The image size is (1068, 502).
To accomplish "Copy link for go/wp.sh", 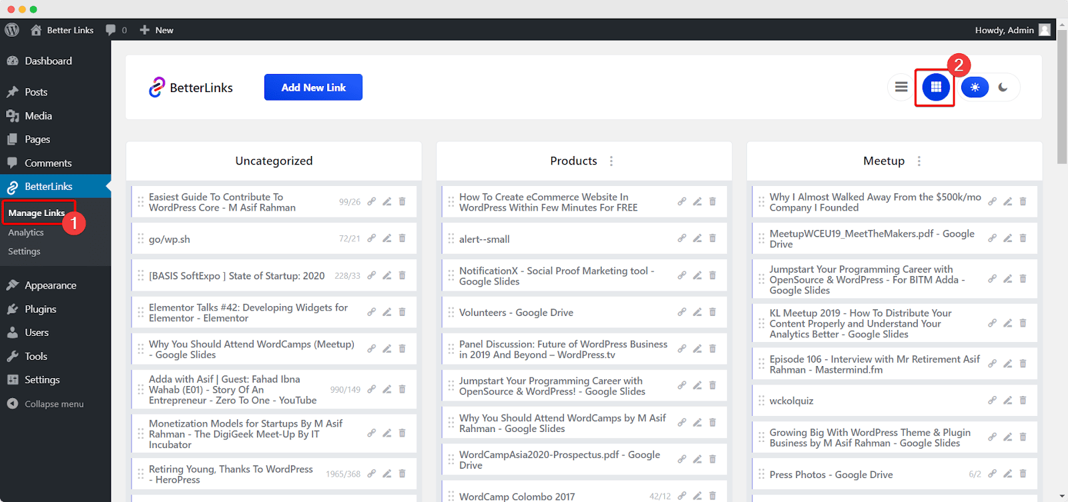I will coord(371,238).
